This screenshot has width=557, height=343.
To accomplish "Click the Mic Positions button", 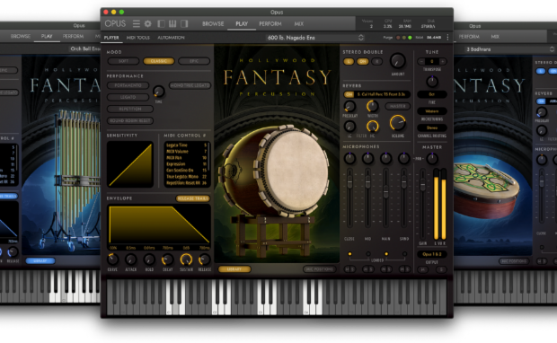I will point(319,269).
